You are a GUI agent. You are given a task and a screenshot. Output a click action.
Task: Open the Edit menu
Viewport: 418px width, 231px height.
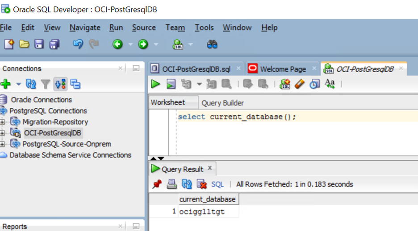tap(28, 28)
